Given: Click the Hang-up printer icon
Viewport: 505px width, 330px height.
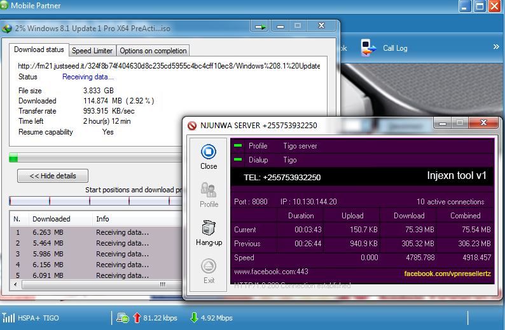Looking at the screenshot, I should click(208, 228).
